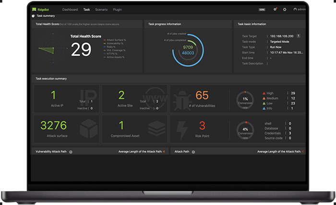Screen dimensions: 336x205
Task: Click the VPN status badge
Action: click(262, 9)
